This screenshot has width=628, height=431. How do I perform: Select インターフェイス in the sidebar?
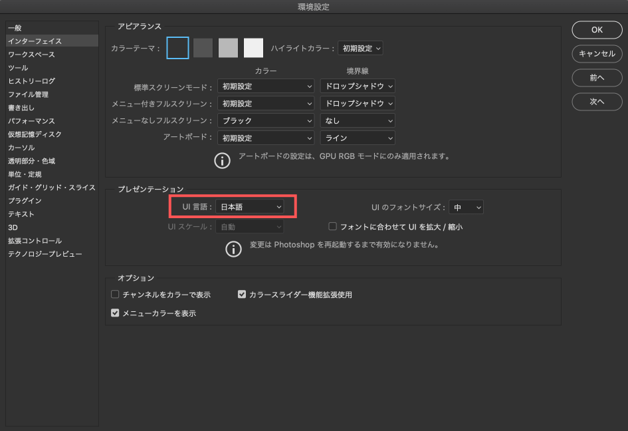52,41
